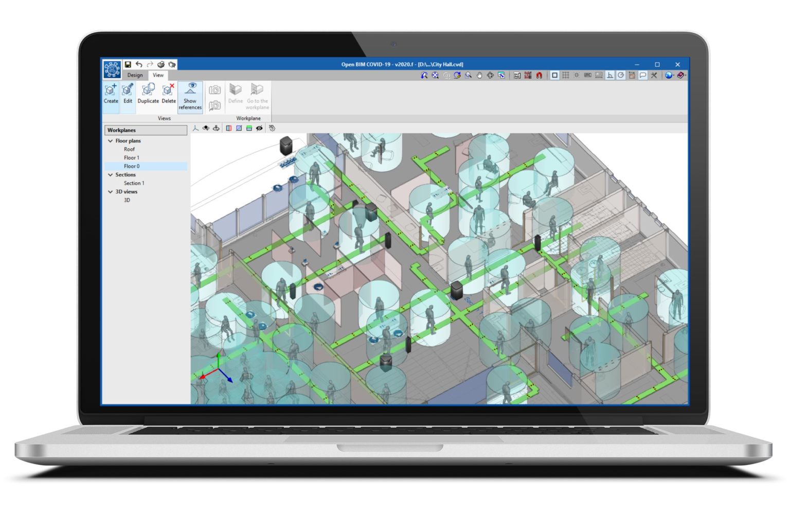Screen dimensions: 790x531
Task: Select Floor 1 in the Workplanes list
Action: (x=131, y=157)
